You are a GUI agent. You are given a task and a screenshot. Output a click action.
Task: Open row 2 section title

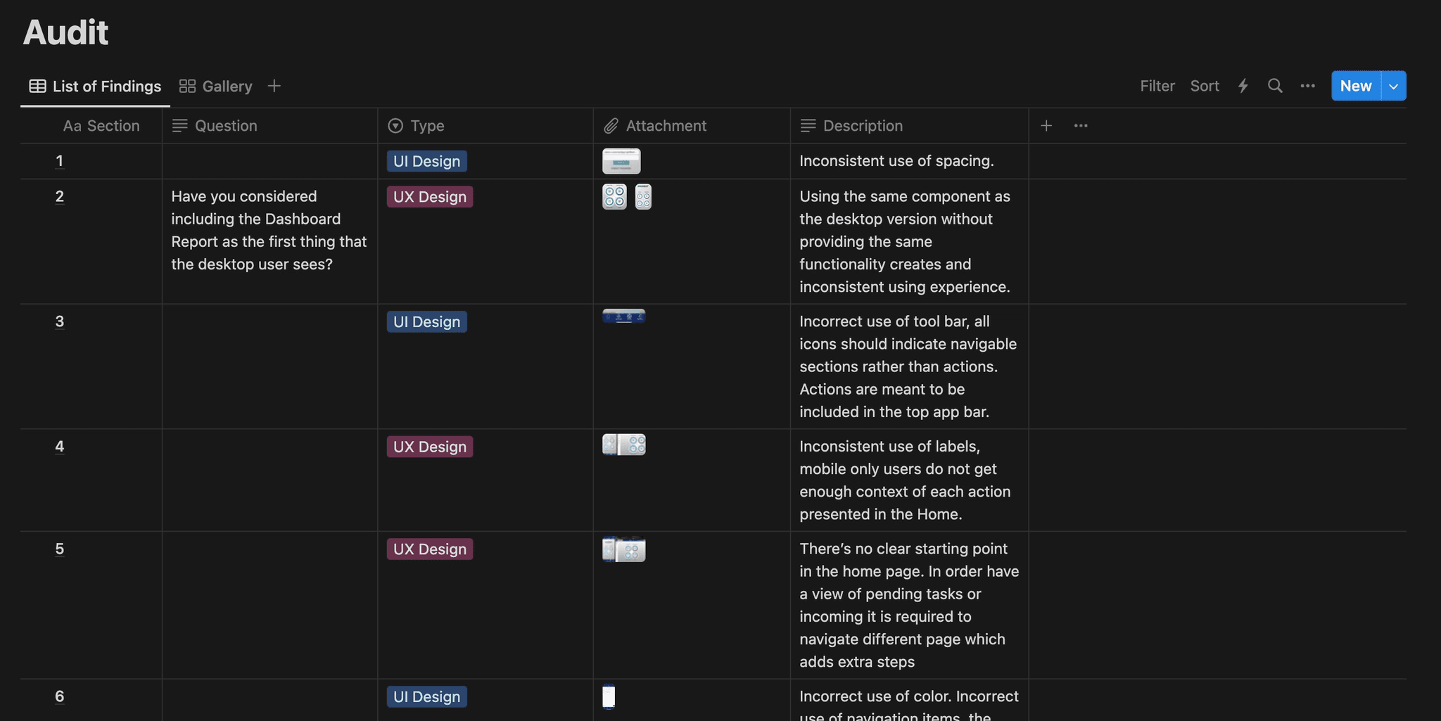(x=60, y=196)
